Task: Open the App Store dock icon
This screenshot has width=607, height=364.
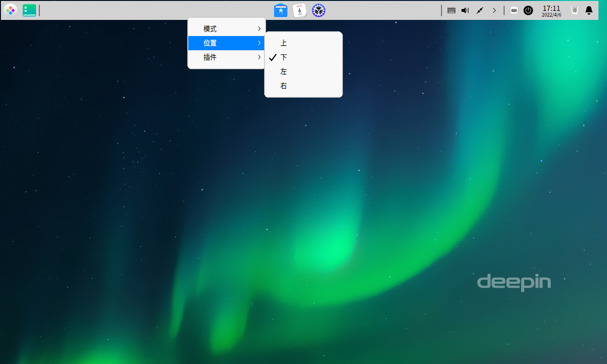Action: pos(281,10)
